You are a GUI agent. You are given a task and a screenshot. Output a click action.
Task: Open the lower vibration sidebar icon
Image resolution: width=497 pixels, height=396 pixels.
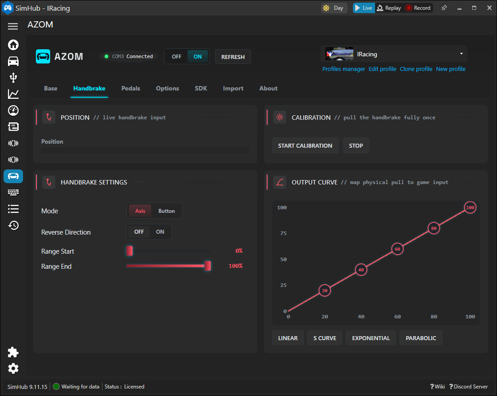(x=13, y=160)
